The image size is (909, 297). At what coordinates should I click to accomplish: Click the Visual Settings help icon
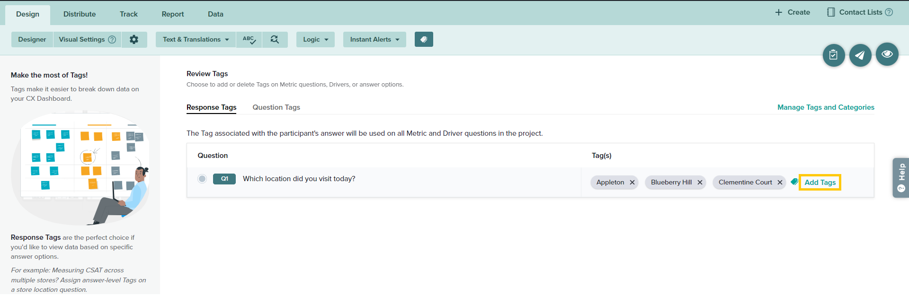click(x=112, y=40)
